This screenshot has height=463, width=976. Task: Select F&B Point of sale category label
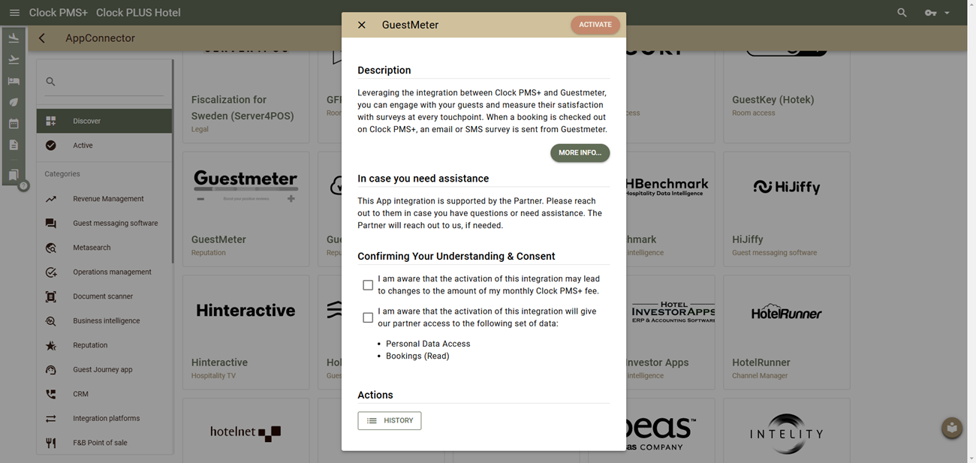(x=100, y=443)
